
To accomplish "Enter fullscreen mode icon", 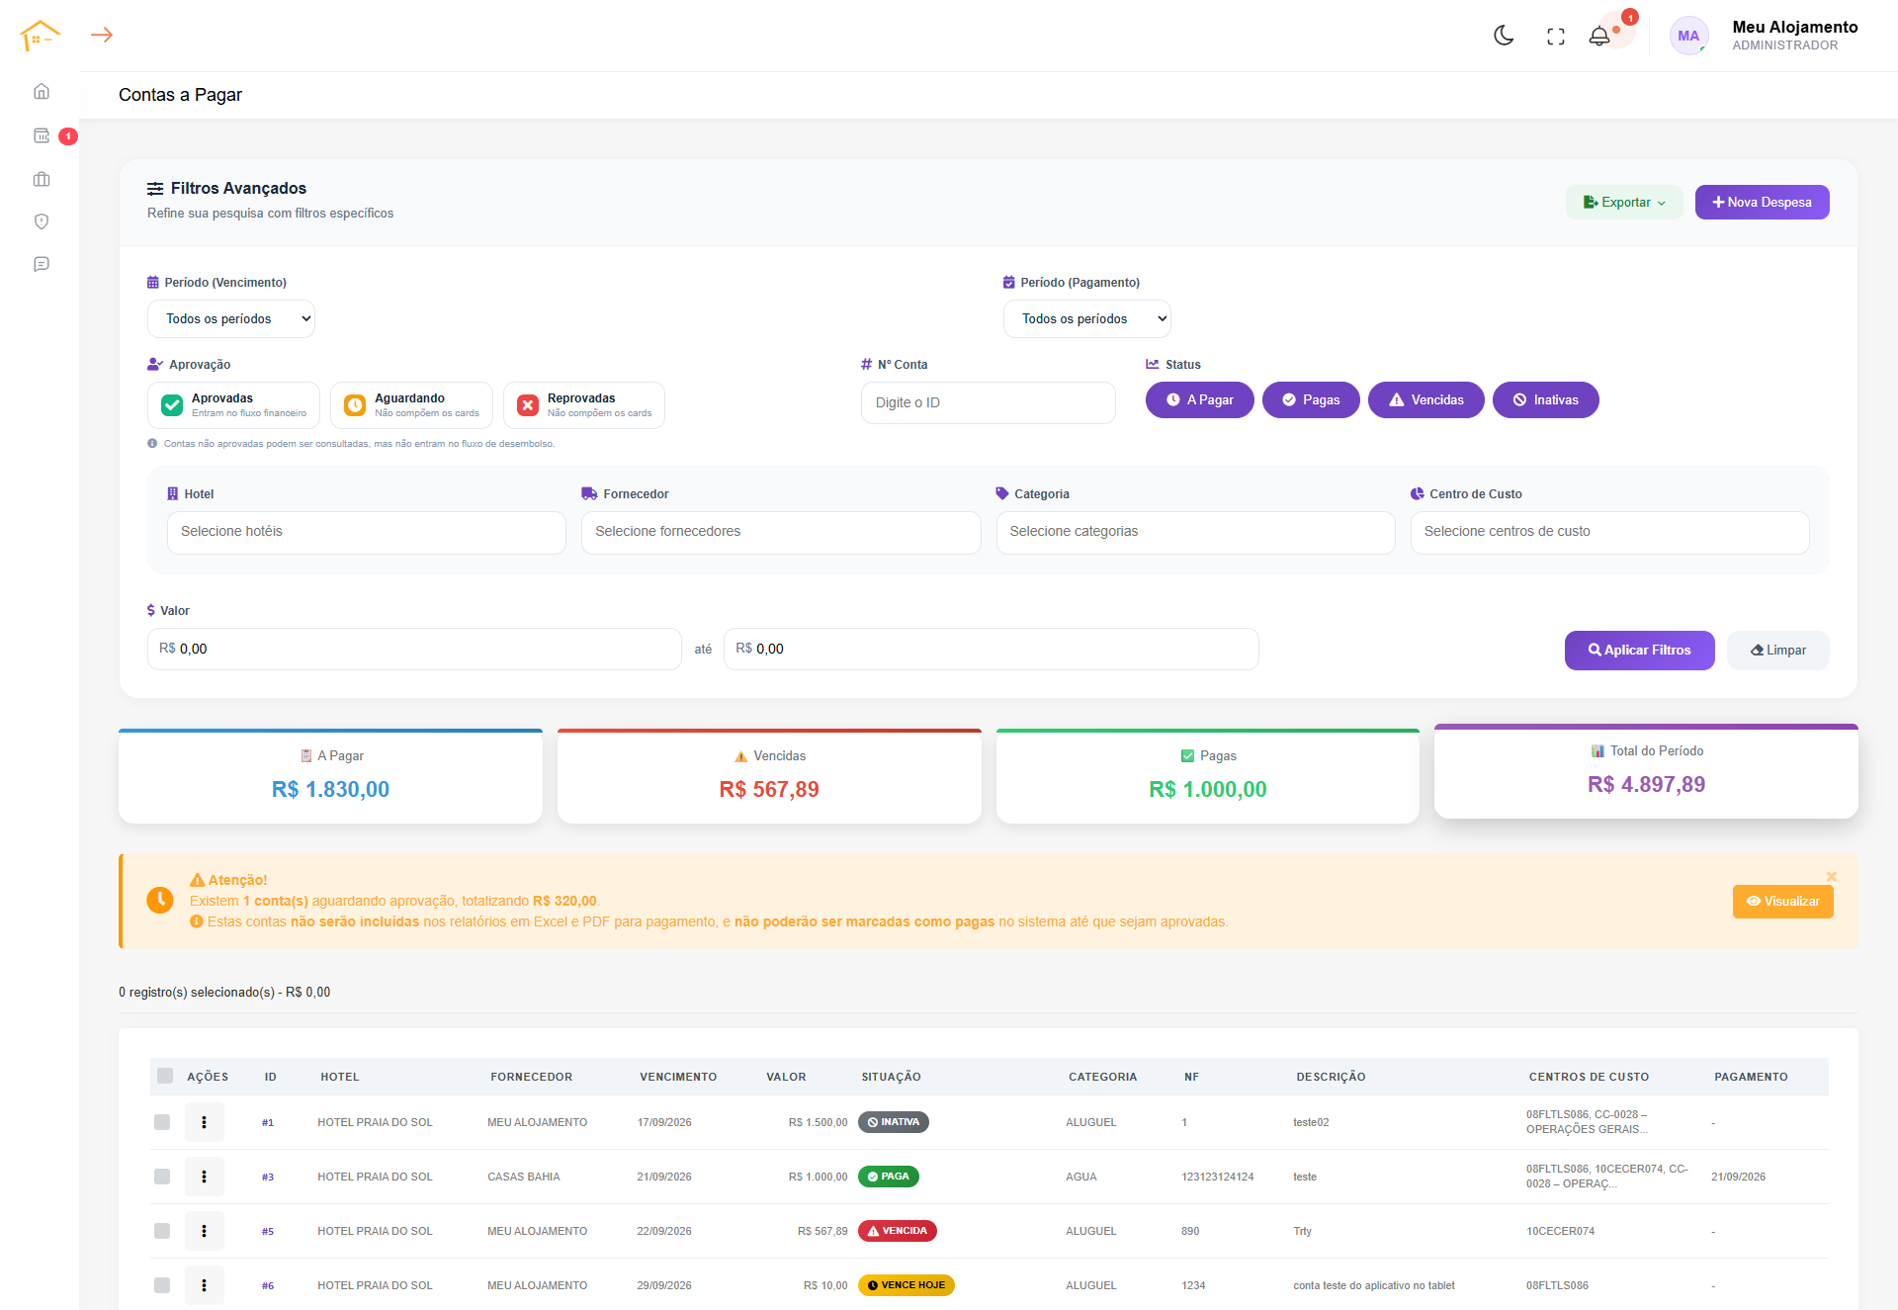I will pos(1556,37).
